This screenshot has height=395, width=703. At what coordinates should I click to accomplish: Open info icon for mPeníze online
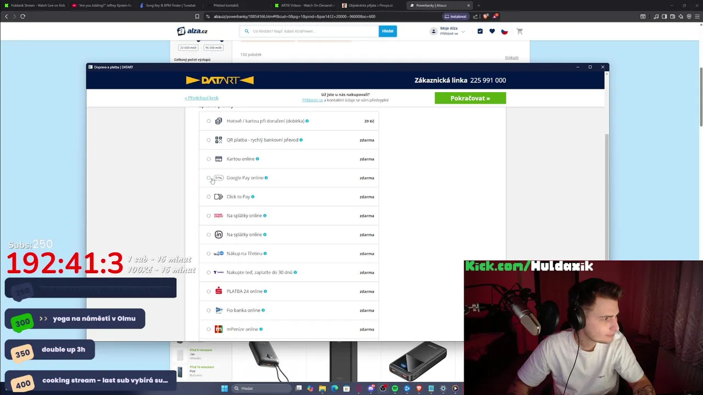(x=261, y=329)
